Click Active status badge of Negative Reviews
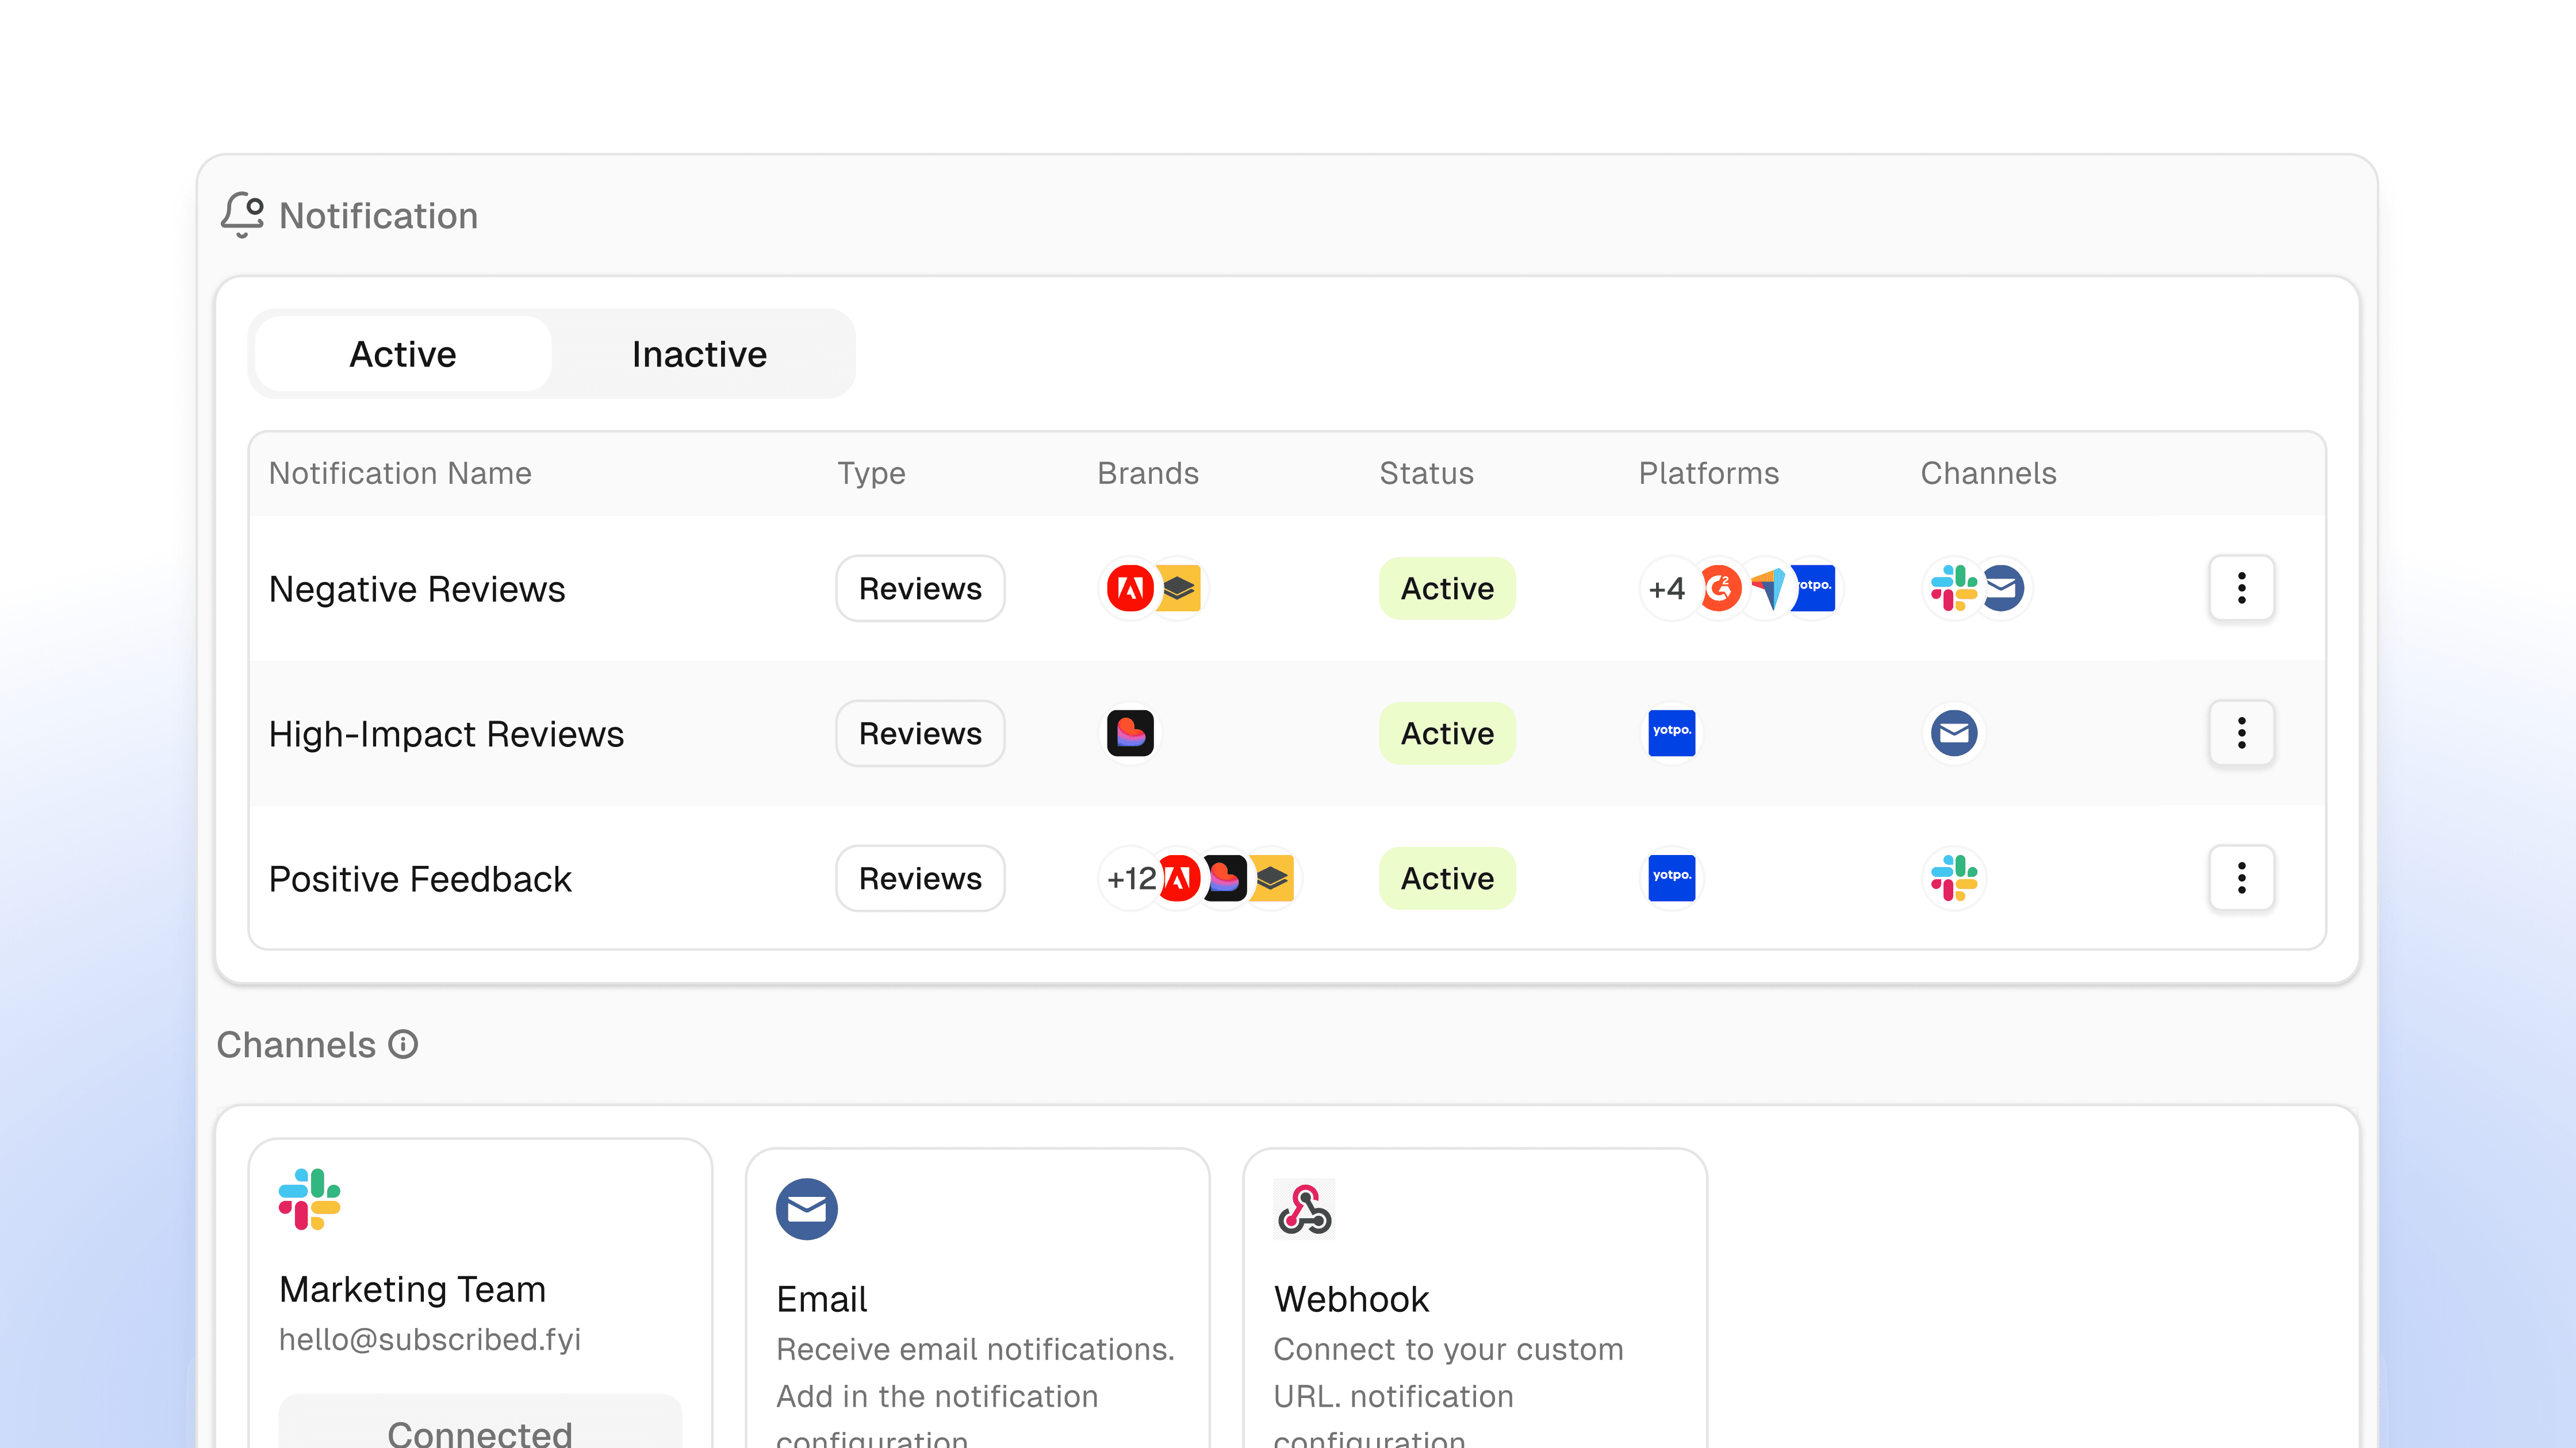This screenshot has height=1448, width=2576. (1447, 588)
